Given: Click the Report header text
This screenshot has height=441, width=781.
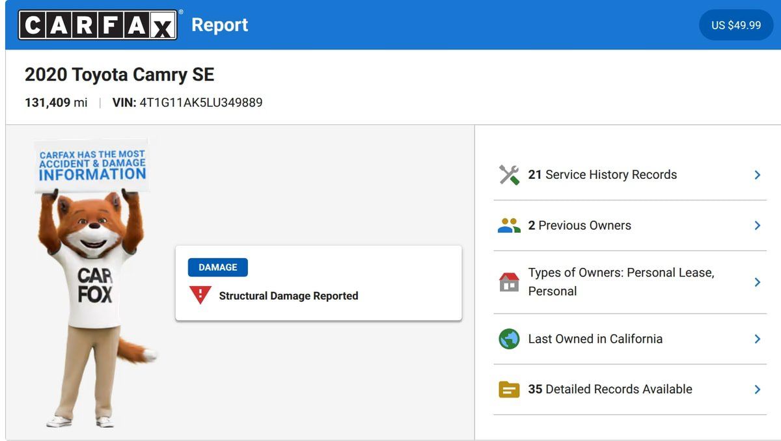Looking at the screenshot, I should (220, 25).
